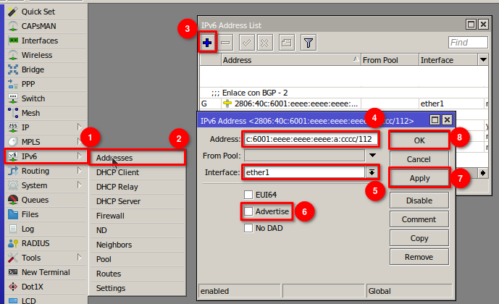
Task: Click the Address input field
Action: tap(311, 139)
